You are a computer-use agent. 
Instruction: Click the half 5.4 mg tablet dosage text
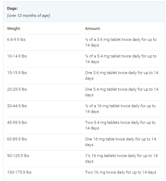121,59
